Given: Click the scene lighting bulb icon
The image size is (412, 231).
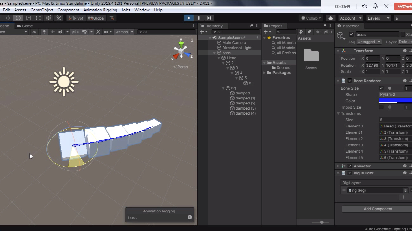Looking at the screenshot, I should [x=44, y=31].
